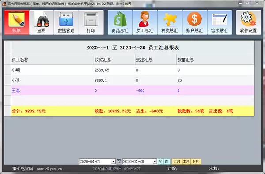Close the application window
The width and height of the screenshot is (265, 174).
pyautogui.click(x=257, y=3)
